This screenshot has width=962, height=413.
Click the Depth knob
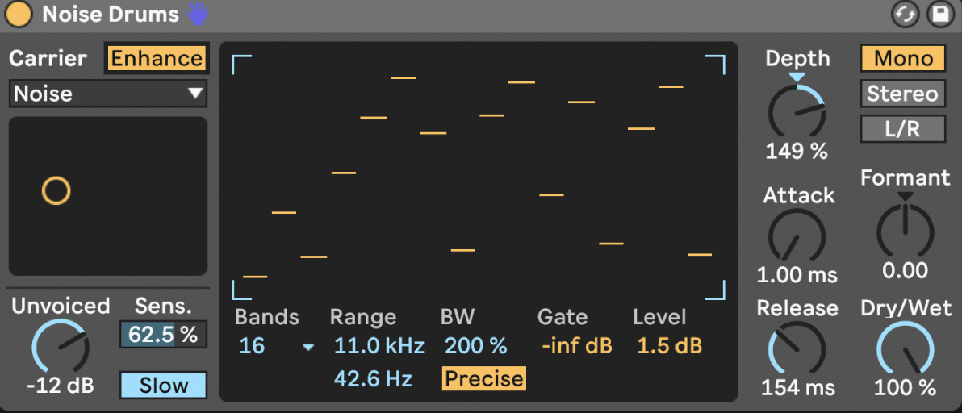(x=797, y=111)
